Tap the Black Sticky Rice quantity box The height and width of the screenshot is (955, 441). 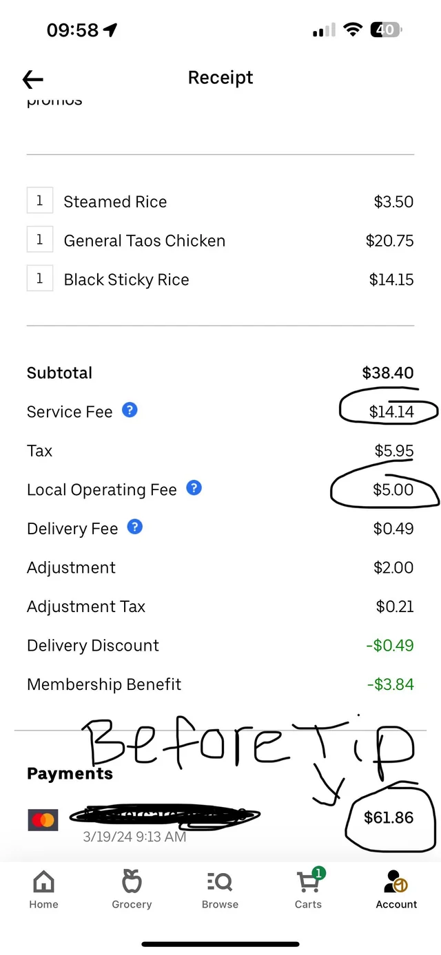(40, 279)
